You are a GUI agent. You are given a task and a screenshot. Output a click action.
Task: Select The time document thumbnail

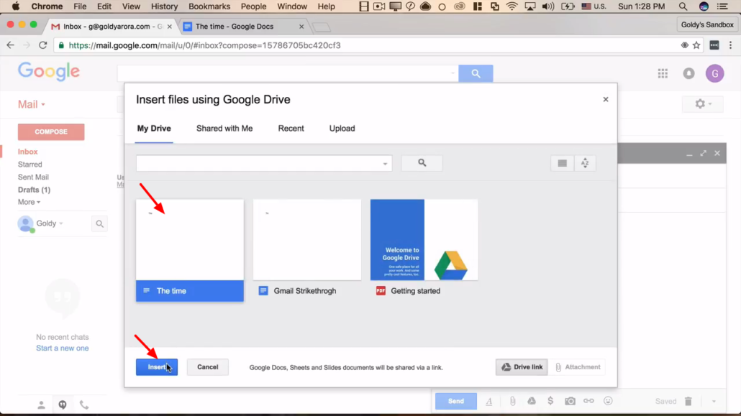pos(190,250)
